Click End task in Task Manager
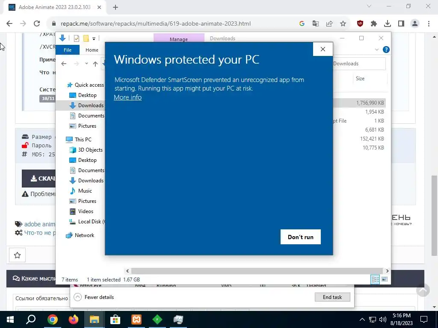Viewport: 438px width, 328px height. pyautogui.click(x=332, y=297)
